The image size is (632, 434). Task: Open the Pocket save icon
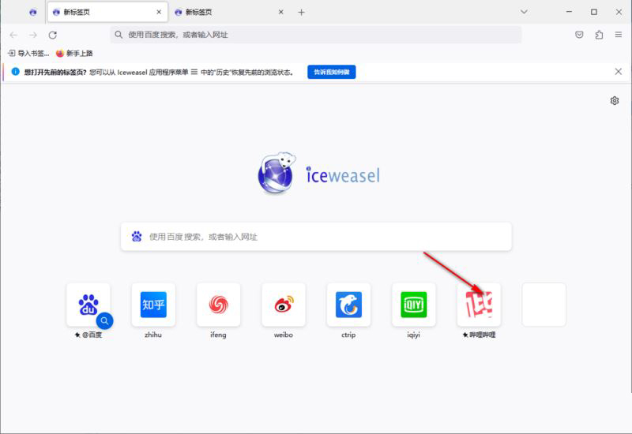click(579, 35)
